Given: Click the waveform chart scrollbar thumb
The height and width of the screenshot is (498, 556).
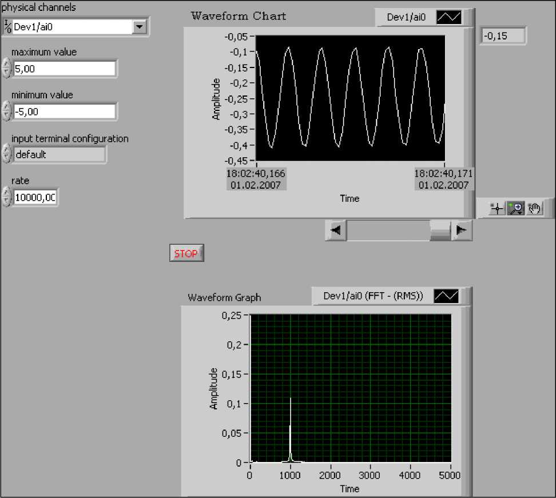Looking at the screenshot, I should click(440, 230).
